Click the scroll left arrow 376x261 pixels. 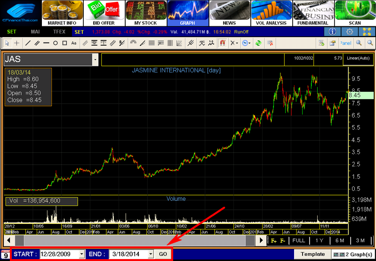(8, 240)
